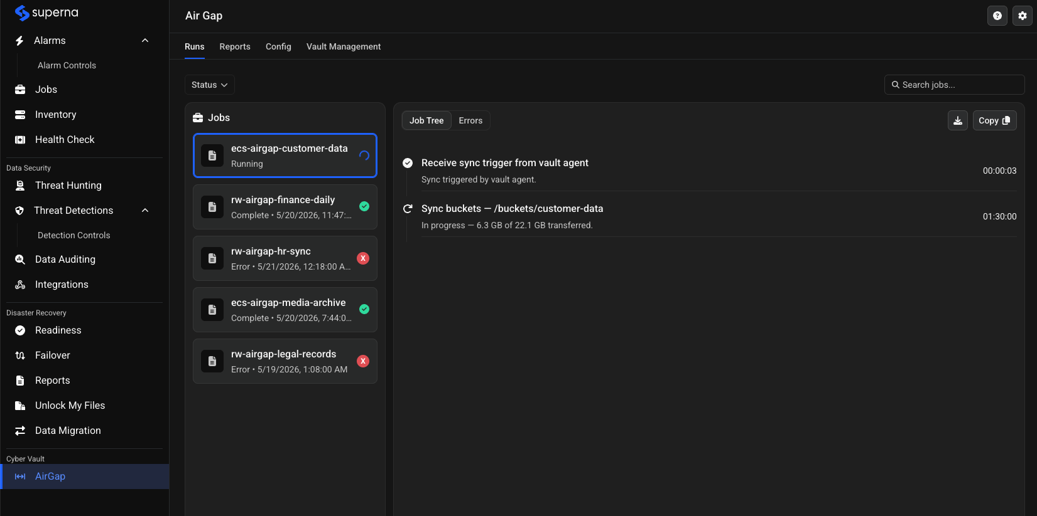Click 'Receive sync trigger from vault agent' step
The width and height of the screenshot is (1037, 516).
tap(505, 163)
